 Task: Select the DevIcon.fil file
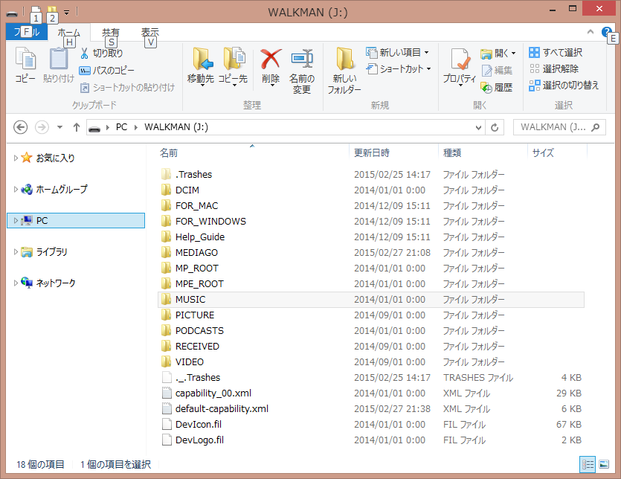370,425
